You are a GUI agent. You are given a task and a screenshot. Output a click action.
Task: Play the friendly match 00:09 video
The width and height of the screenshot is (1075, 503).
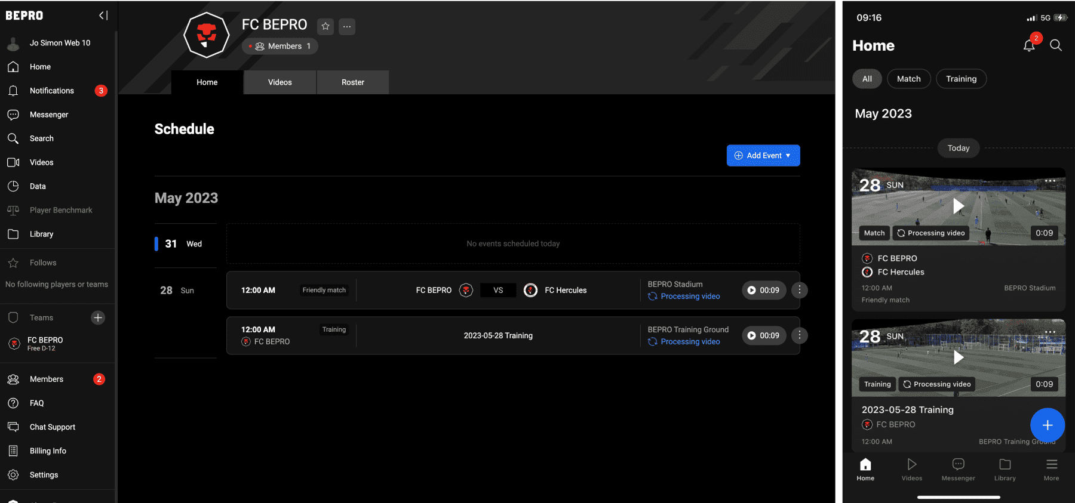[x=764, y=290]
